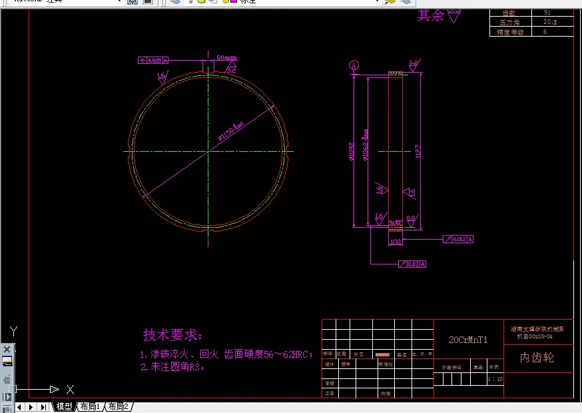The height and width of the screenshot is (413, 582).
Task: Select the 压力角 table cell
Action: pyautogui.click(x=509, y=22)
